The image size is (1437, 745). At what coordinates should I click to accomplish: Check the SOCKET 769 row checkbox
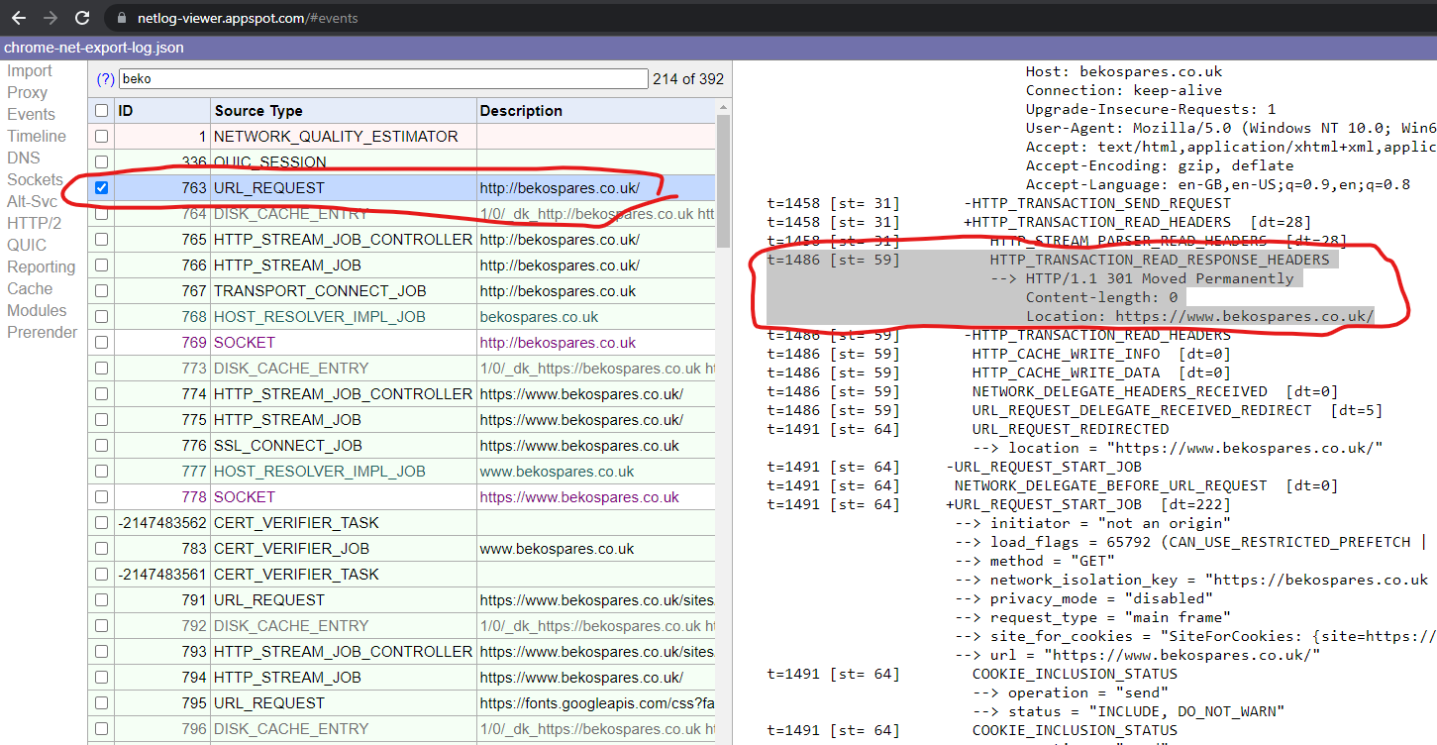click(101, 343)
